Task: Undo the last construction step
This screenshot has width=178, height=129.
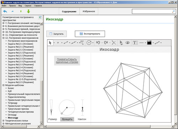Action: click(x=98, y=43)
